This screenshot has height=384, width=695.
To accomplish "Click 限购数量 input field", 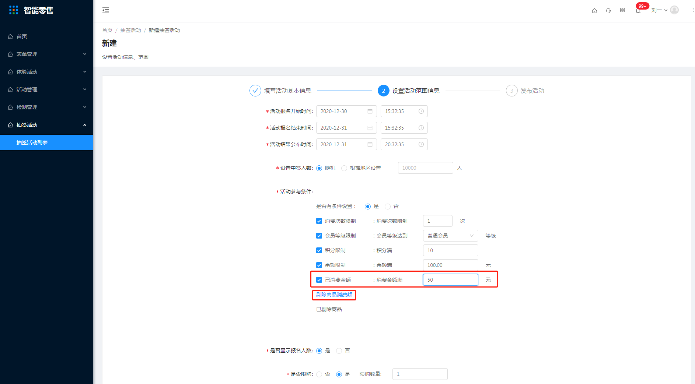I will [420, 374].
